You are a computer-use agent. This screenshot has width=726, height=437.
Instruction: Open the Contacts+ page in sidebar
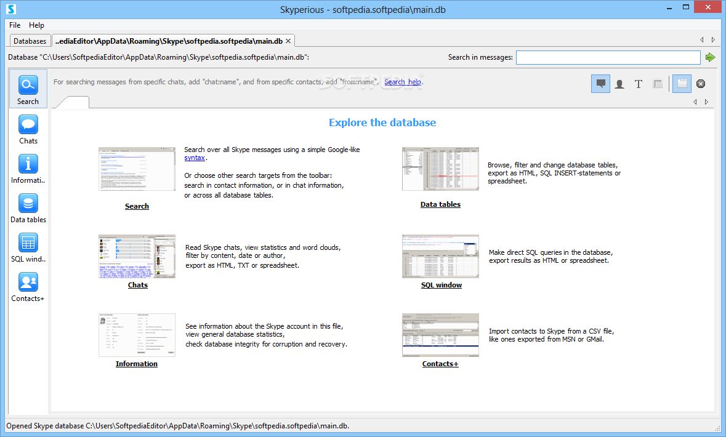click(28, 287)
